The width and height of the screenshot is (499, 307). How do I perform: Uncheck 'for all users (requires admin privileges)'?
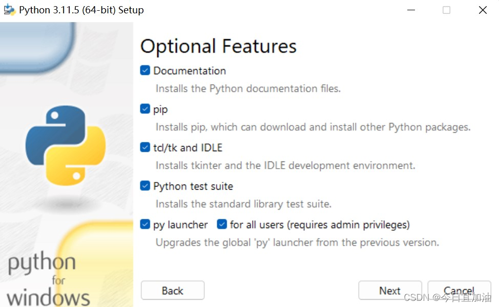coord(222,224)
